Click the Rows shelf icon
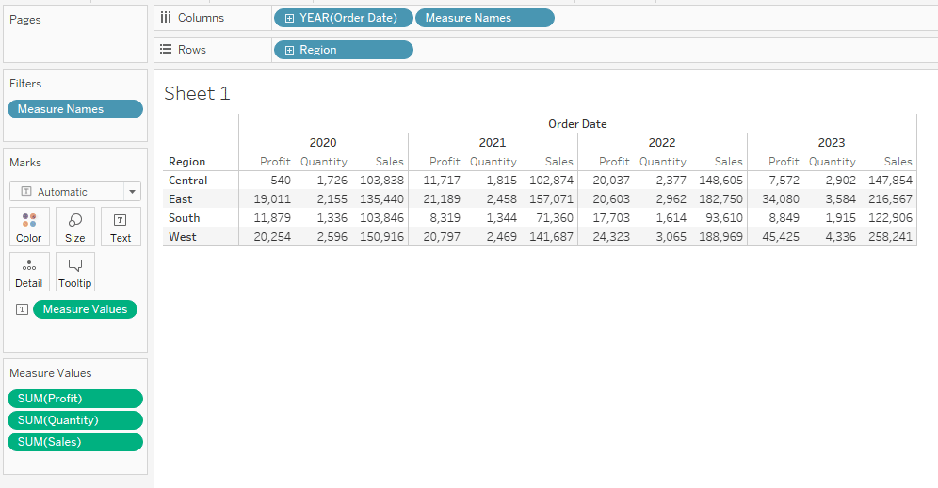Image resolution: width=938 pixels, height=488 pixels. pyautogui.click(x=166, y=50)
